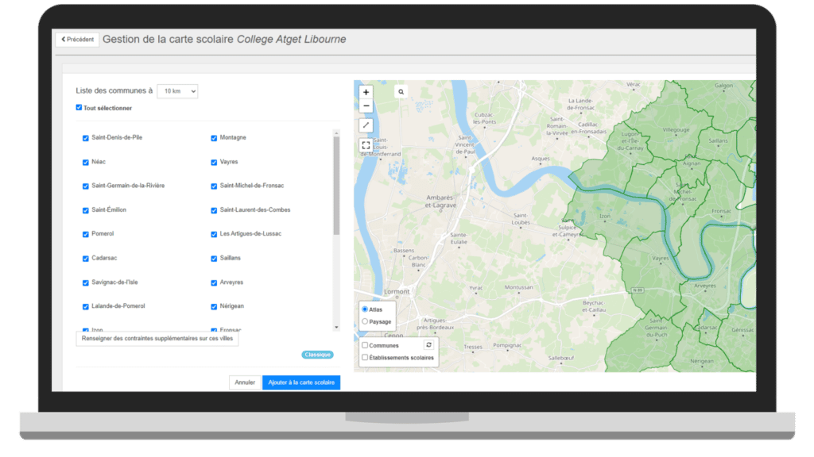Click the list scroll down arrow

(x=336, y=327)
